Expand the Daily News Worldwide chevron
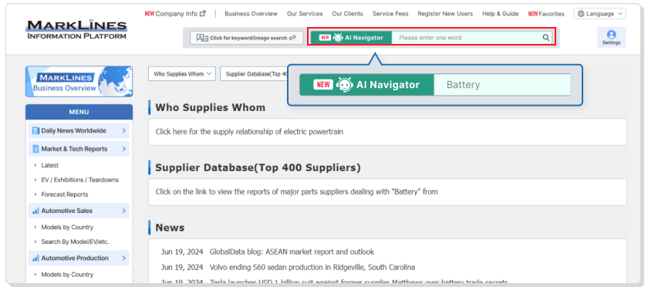Viewport: 648px width, 297px height. click(124, 131)
